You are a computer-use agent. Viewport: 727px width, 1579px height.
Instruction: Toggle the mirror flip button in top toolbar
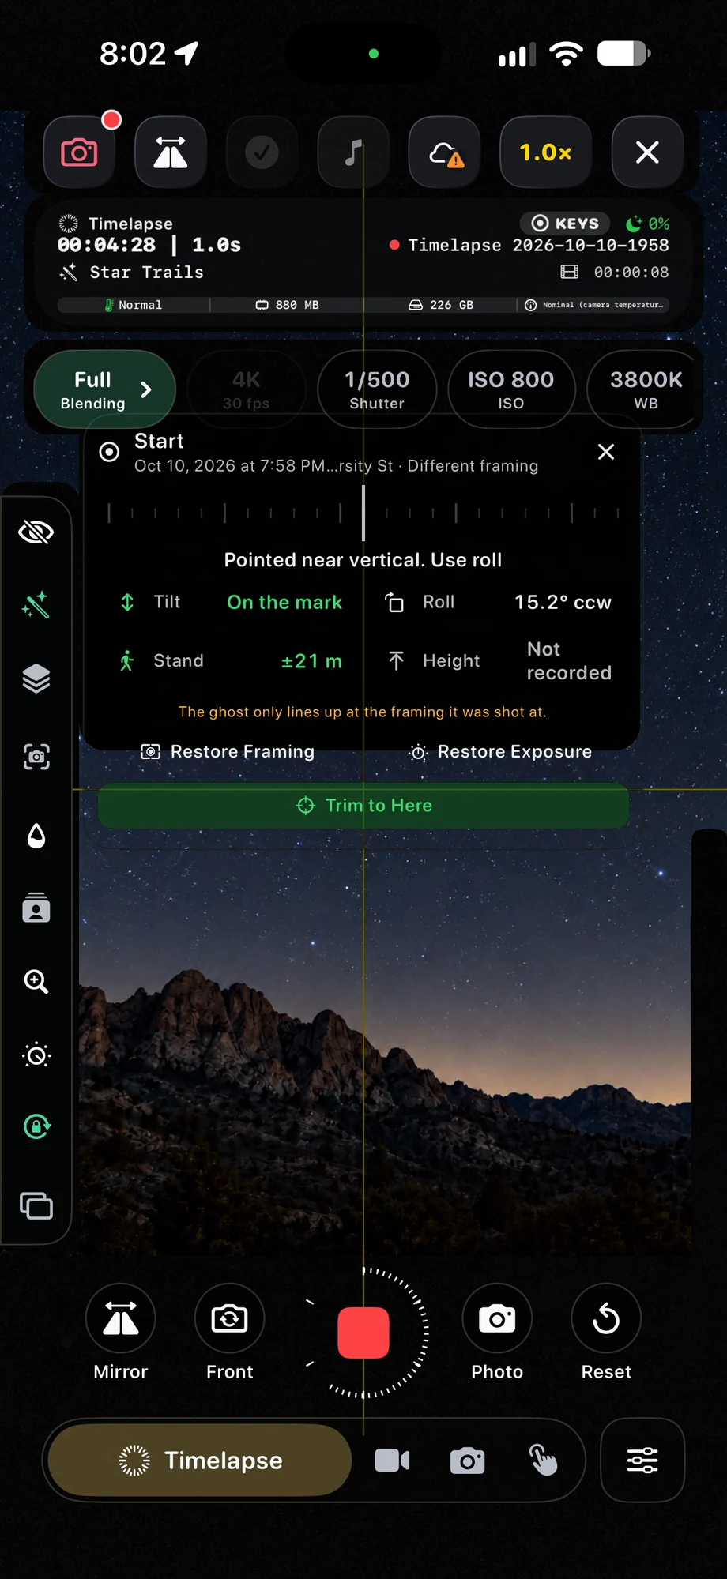click(x=171, y=152)
